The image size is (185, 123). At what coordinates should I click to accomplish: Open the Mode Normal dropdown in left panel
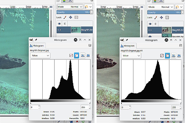tap(70, 7)
